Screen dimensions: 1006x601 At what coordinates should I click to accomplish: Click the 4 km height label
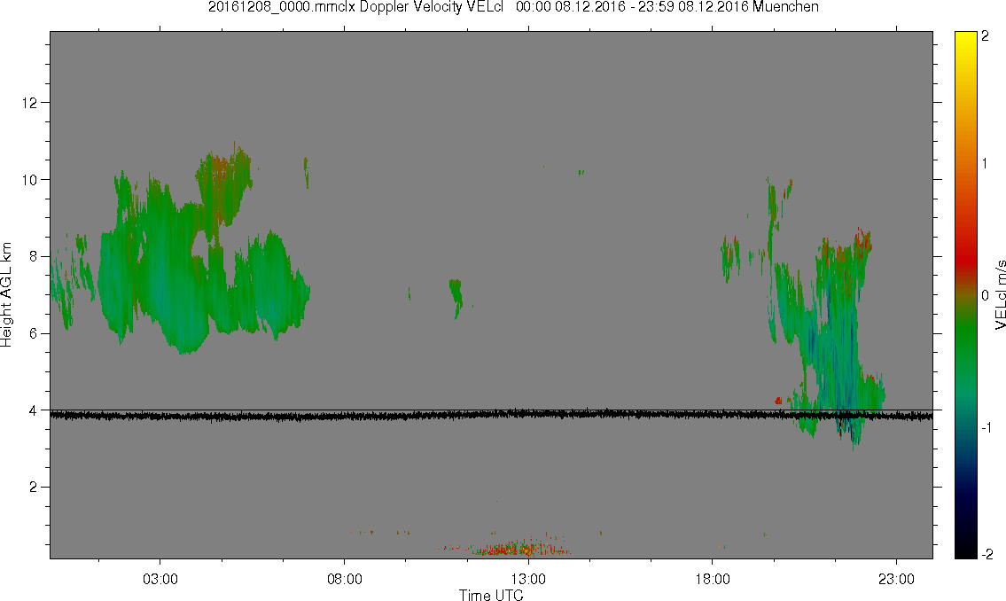coord(34,410)
